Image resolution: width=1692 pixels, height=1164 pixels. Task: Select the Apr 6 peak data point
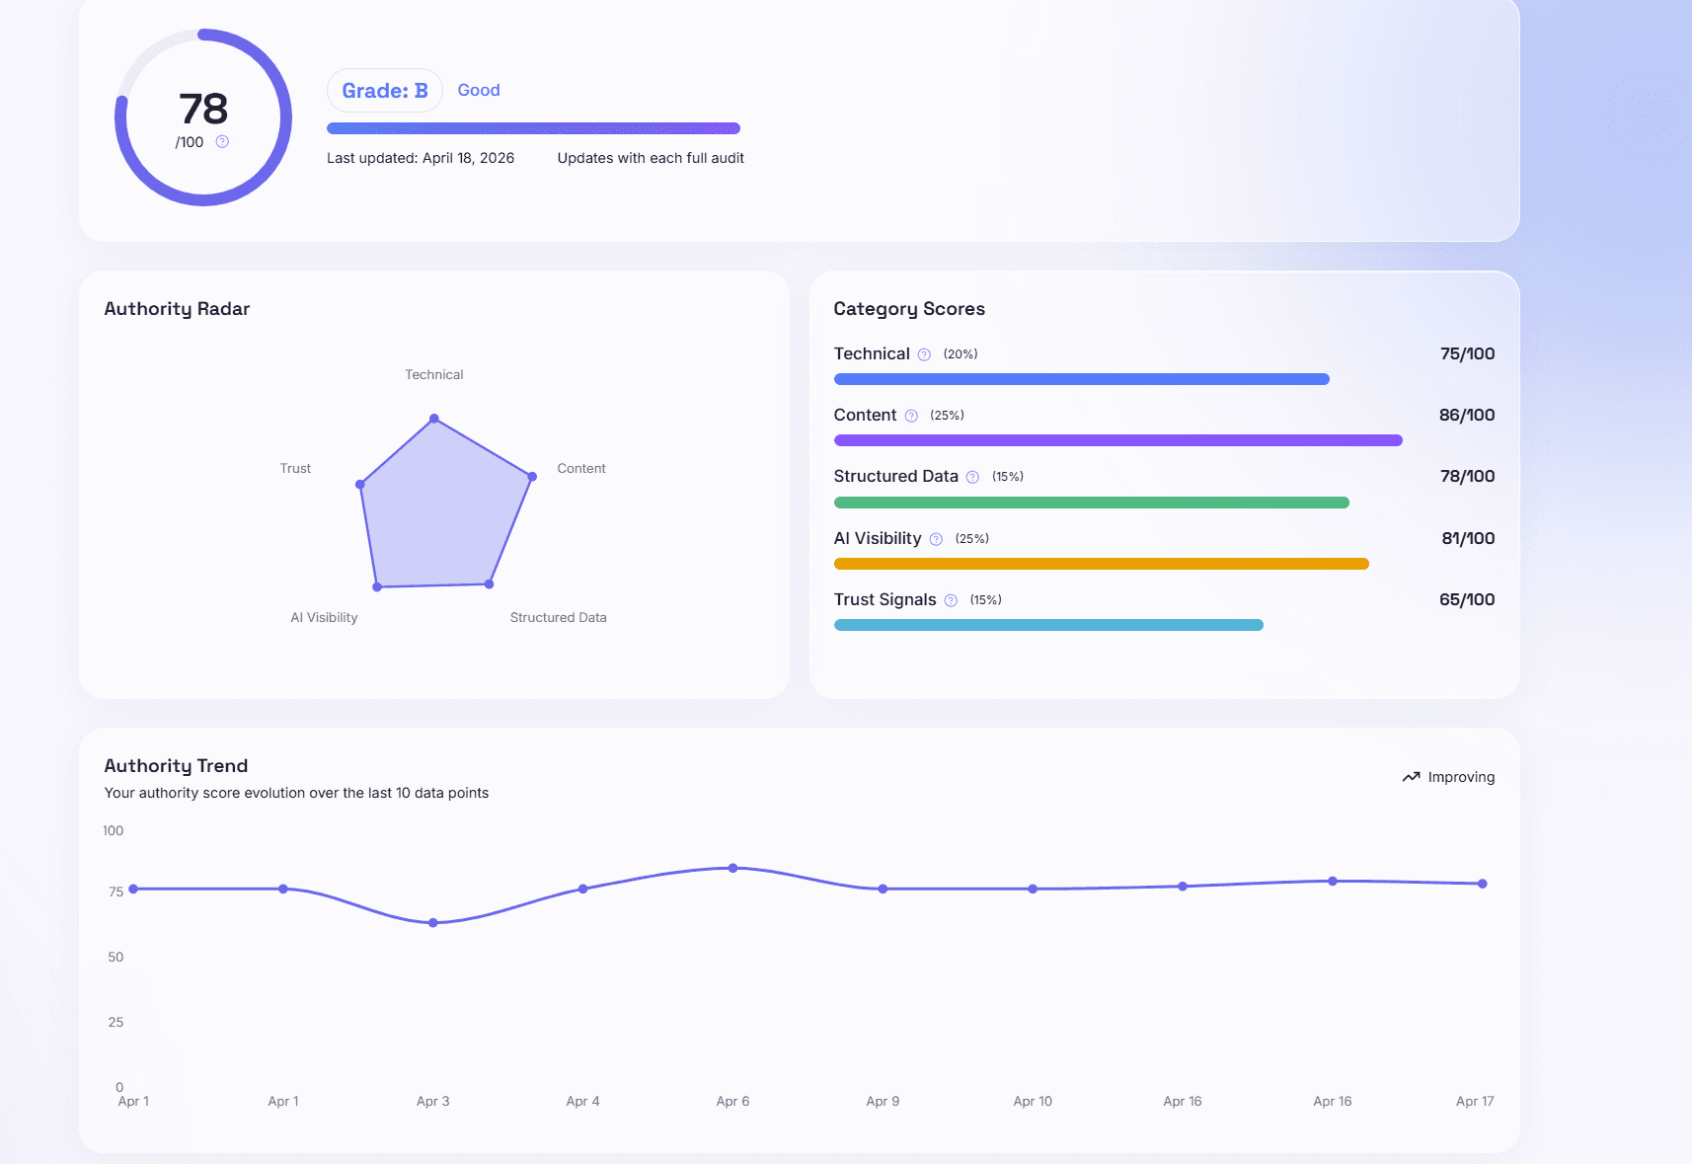tap(732, 868)
